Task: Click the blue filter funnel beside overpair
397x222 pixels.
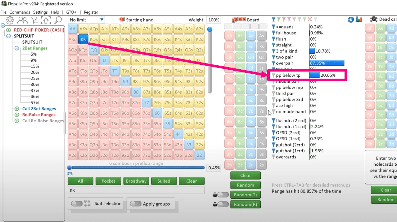Action: pos(273,63)
